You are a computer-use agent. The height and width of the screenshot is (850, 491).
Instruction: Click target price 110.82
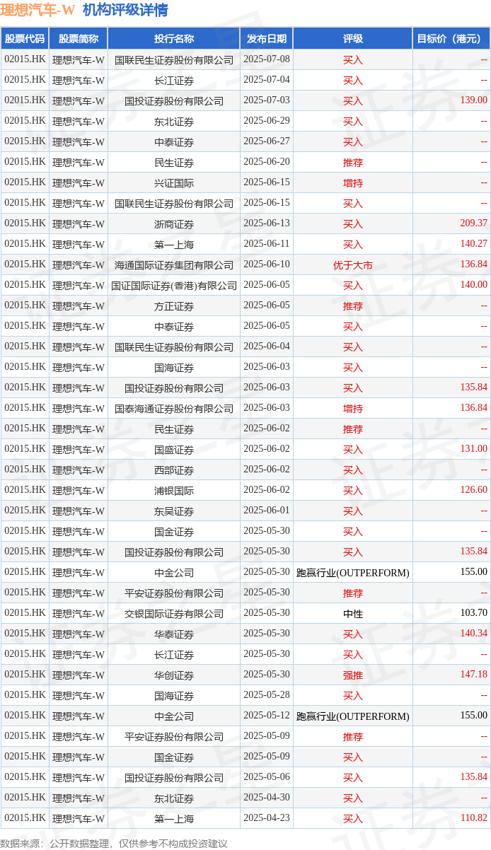473,818
